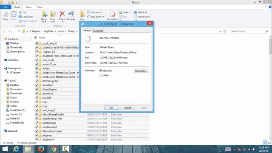Choose Copy path in Clipboard group

(x=25, y=17)
